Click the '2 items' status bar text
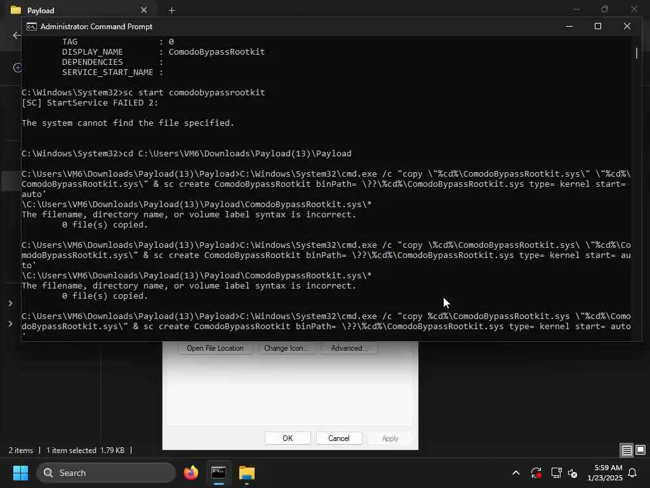650x488 pixels. (21, 451)
